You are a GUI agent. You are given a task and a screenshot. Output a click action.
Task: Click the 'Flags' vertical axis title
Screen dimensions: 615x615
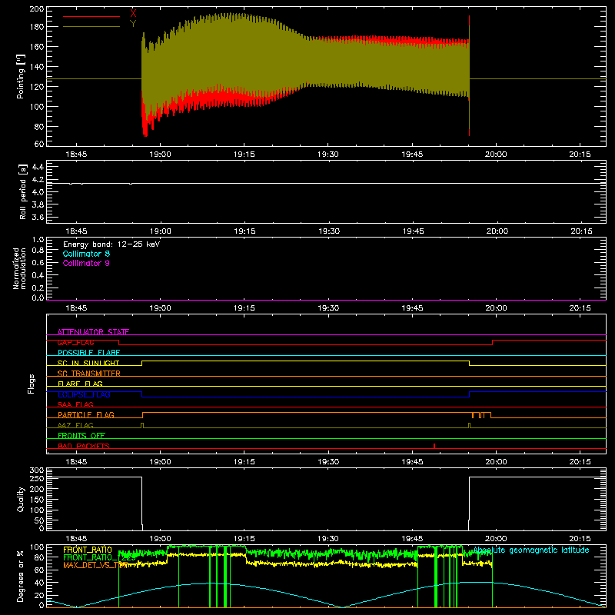(x=31, y=384)
